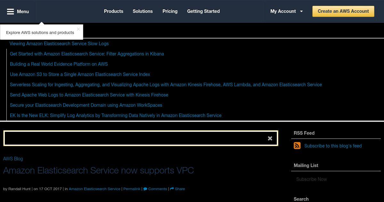Click the AWS Blog breadcrumb link
Image resolution: width=384 pixels, height=202 pixels.
pyautogui.click(x=13, y=159)
